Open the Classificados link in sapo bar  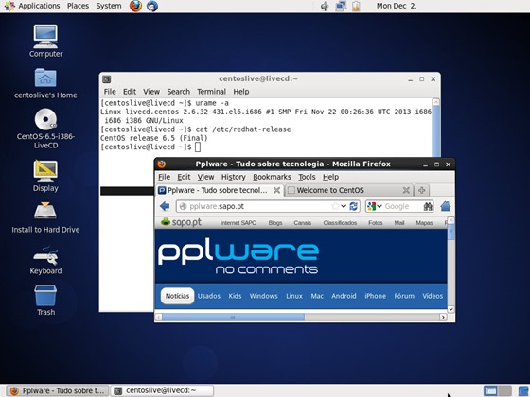(x=340, y=223)
